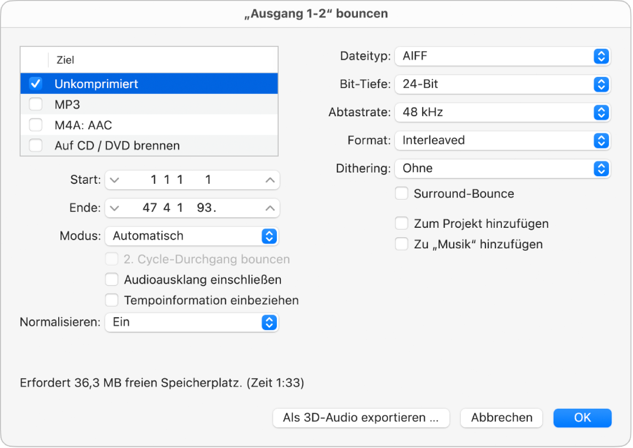
Task: Open the Bit-Tiefe dropdown showing 24-Bit
Action: point(503,84)
